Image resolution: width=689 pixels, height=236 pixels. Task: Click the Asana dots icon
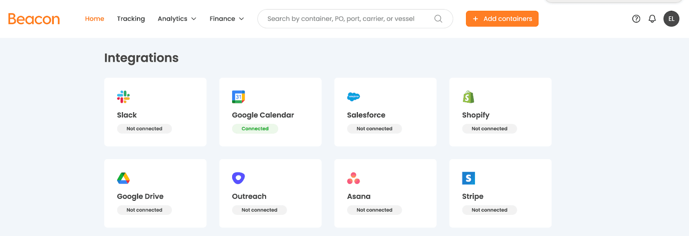tap(354, 178)
